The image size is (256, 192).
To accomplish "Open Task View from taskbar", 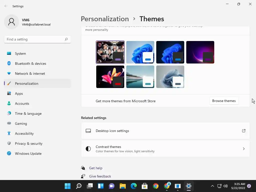I will pos(90,186).
